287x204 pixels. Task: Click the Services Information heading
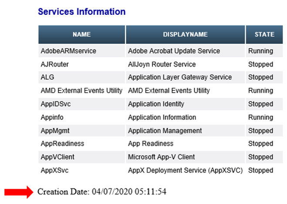pos(81,12)
